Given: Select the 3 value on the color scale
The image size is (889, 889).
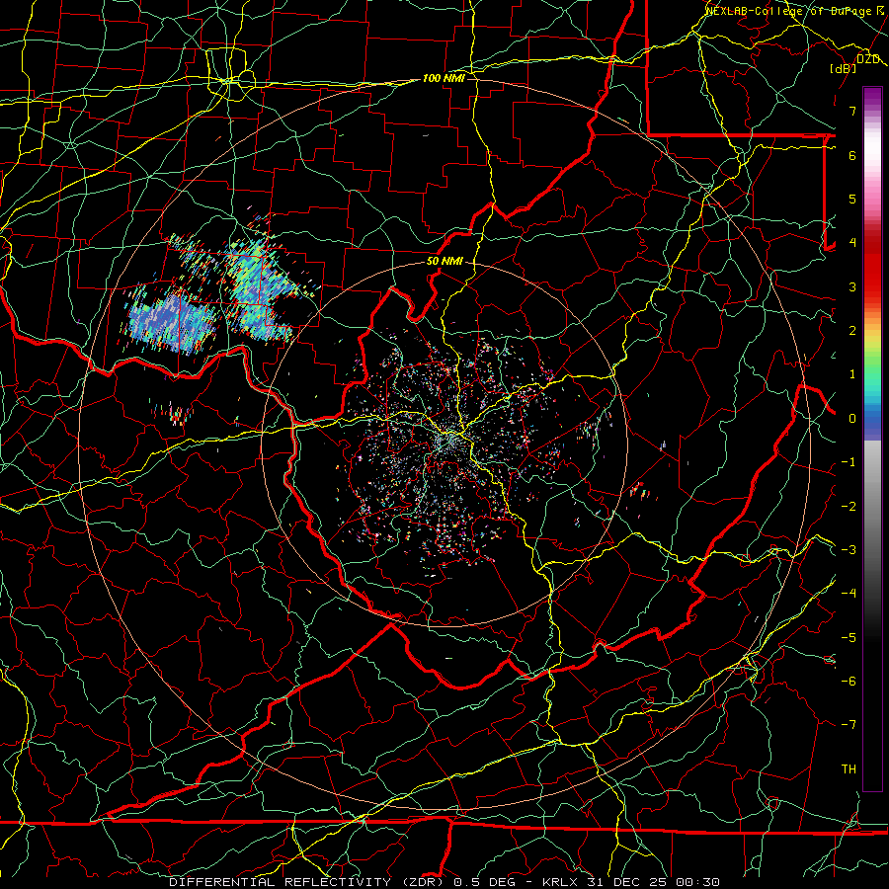Looking at the screenshot, I should (852, 286).
